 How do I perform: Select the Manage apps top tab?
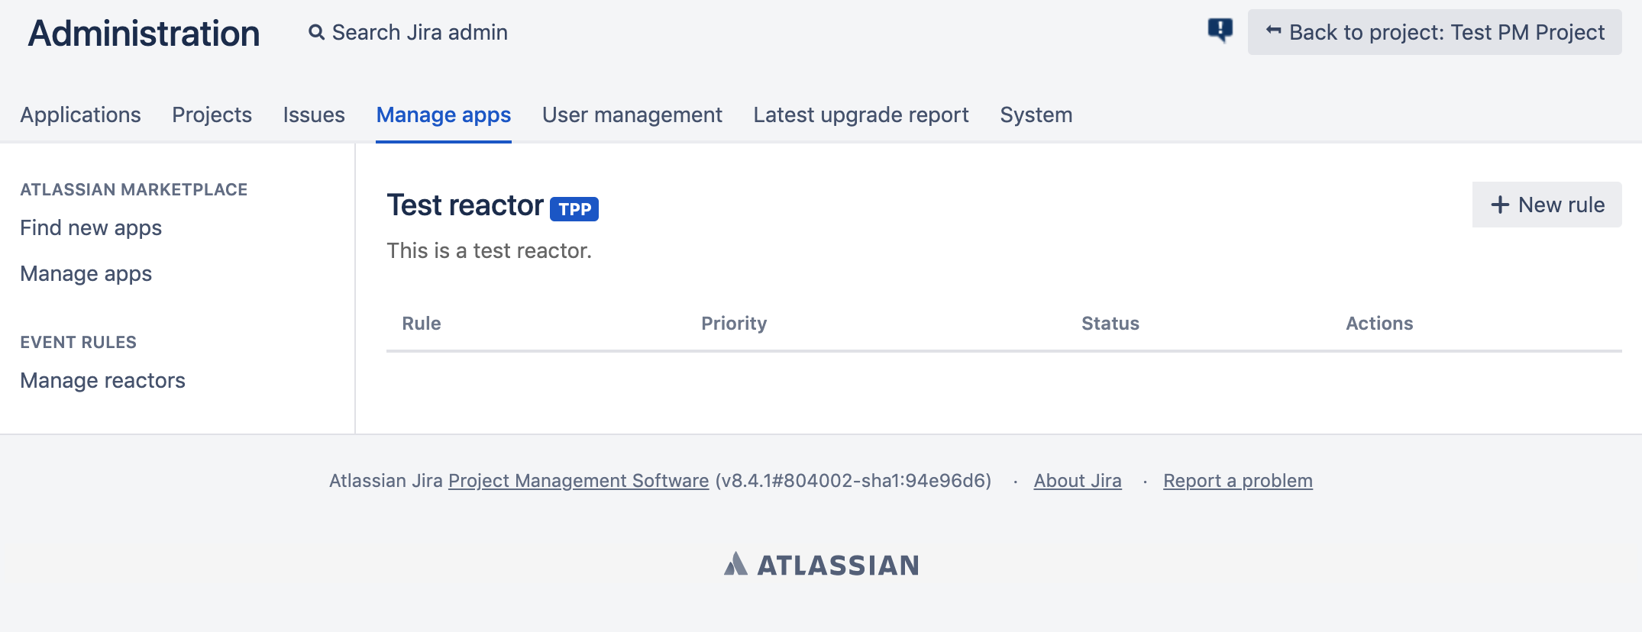pos(444,114)
